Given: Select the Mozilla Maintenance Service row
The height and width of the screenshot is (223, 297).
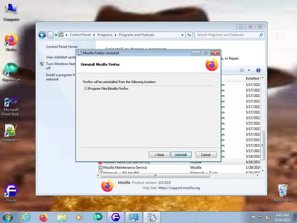Looking at the screenshot, I should (179, 168).
